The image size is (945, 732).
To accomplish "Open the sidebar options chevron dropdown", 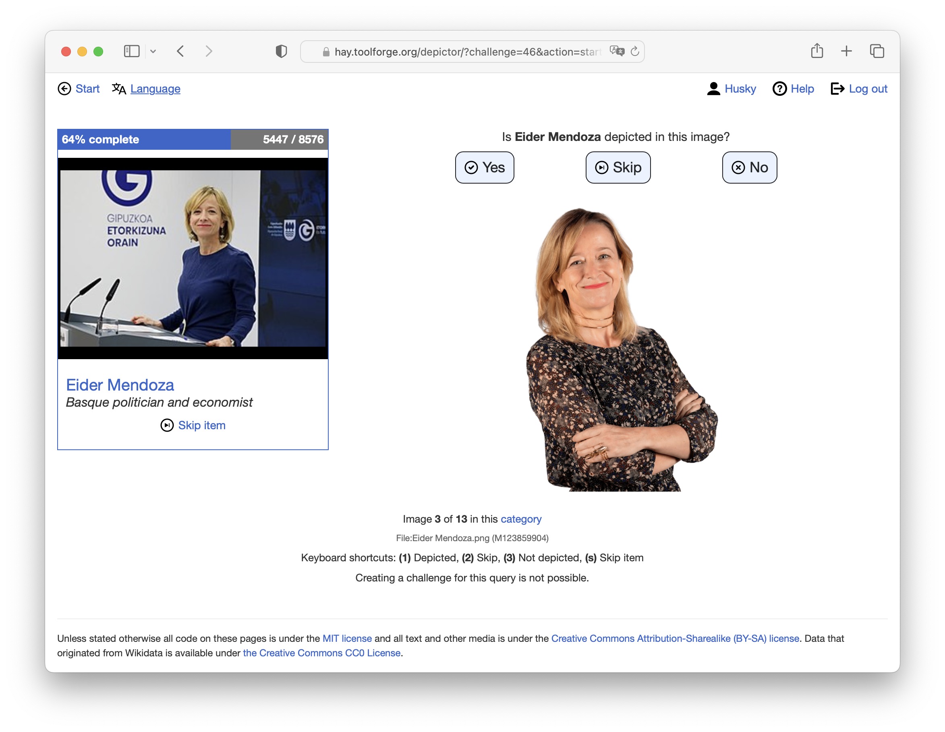I will click(153, 52).
